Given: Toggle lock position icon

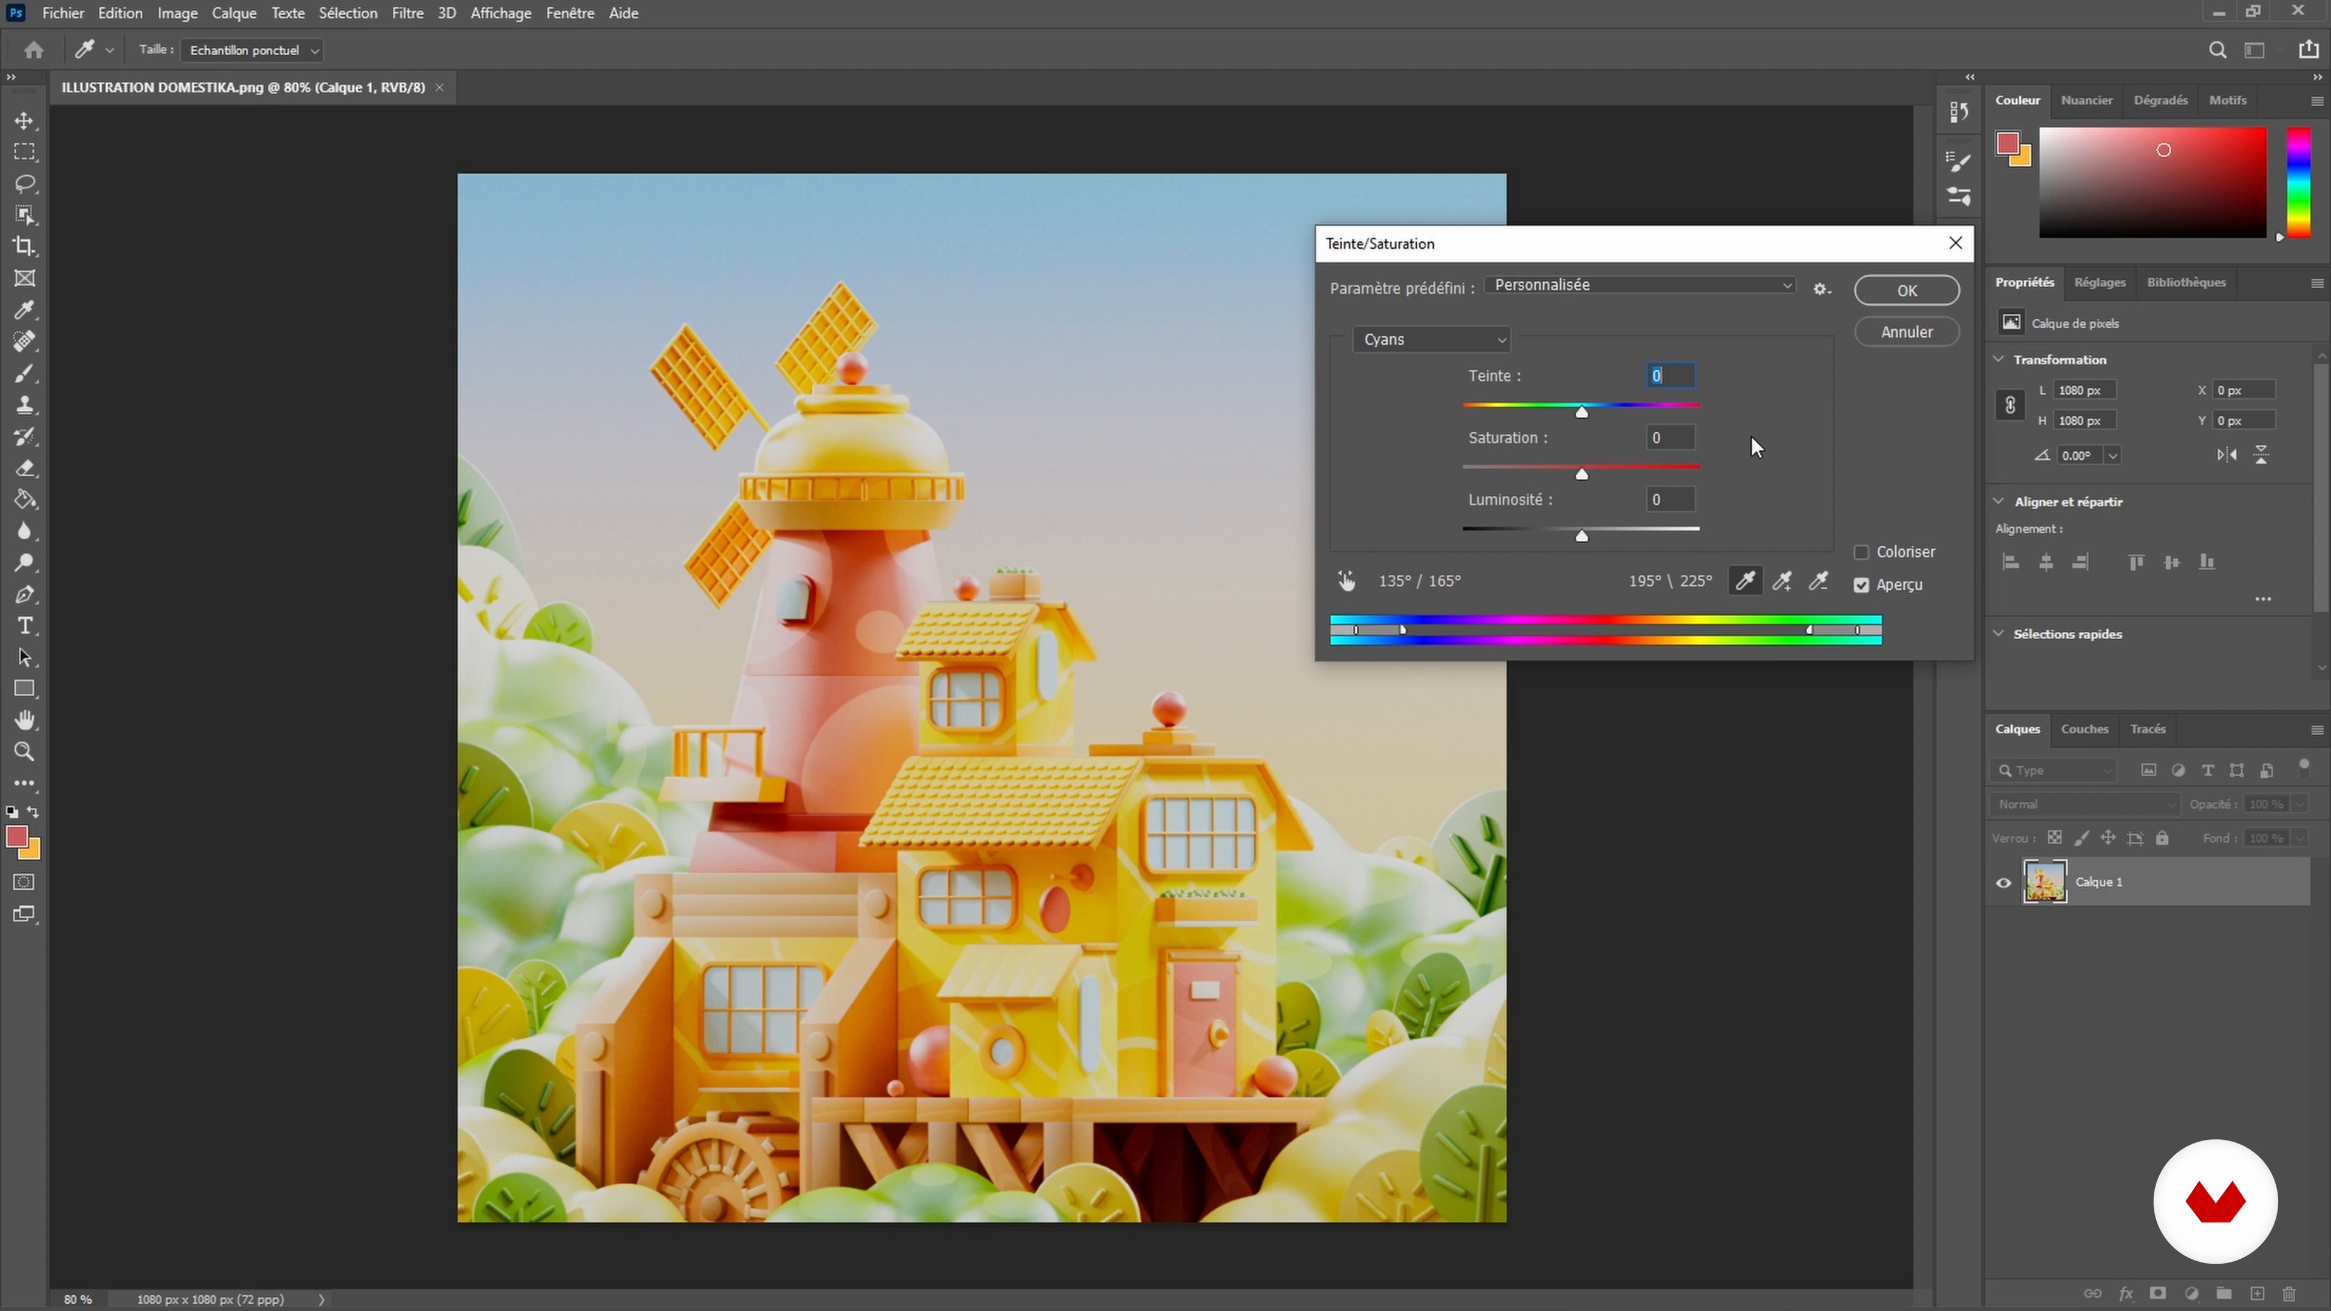Looking at the screenshot, I should 2108,838.
